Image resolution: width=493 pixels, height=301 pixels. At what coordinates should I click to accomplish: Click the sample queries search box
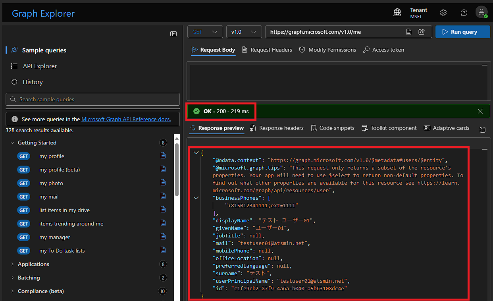[x=92, y=99]
